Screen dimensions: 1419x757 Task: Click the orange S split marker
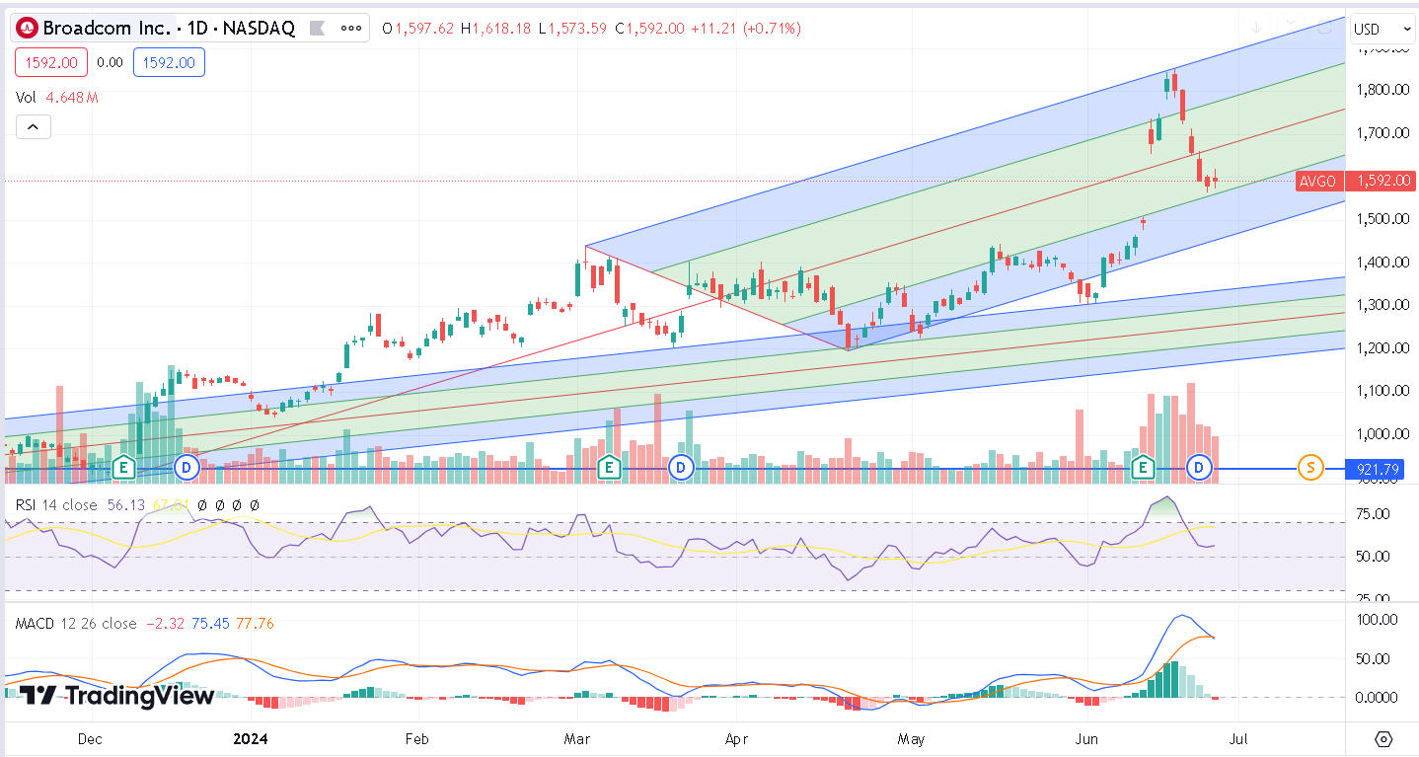(1310, 467)
